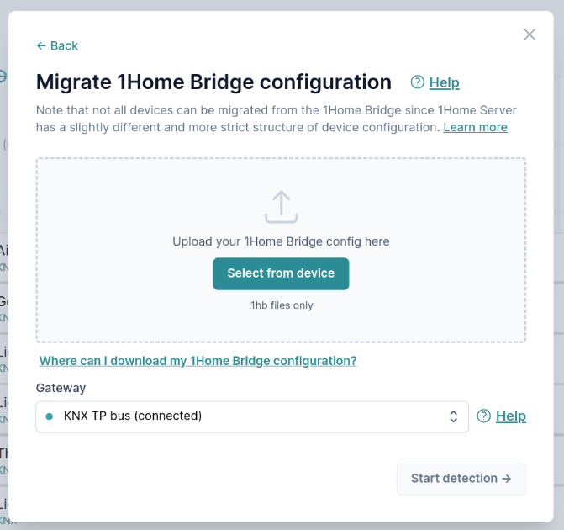Click the up-down chevron in Gateway selector
This screenshot has width=564, height=530.
pyautogui.click(x=453, y=416)
